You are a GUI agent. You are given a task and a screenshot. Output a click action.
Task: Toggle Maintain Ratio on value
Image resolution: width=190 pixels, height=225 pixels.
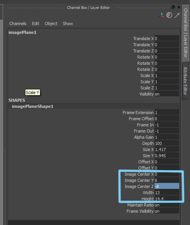pos(167,205)
